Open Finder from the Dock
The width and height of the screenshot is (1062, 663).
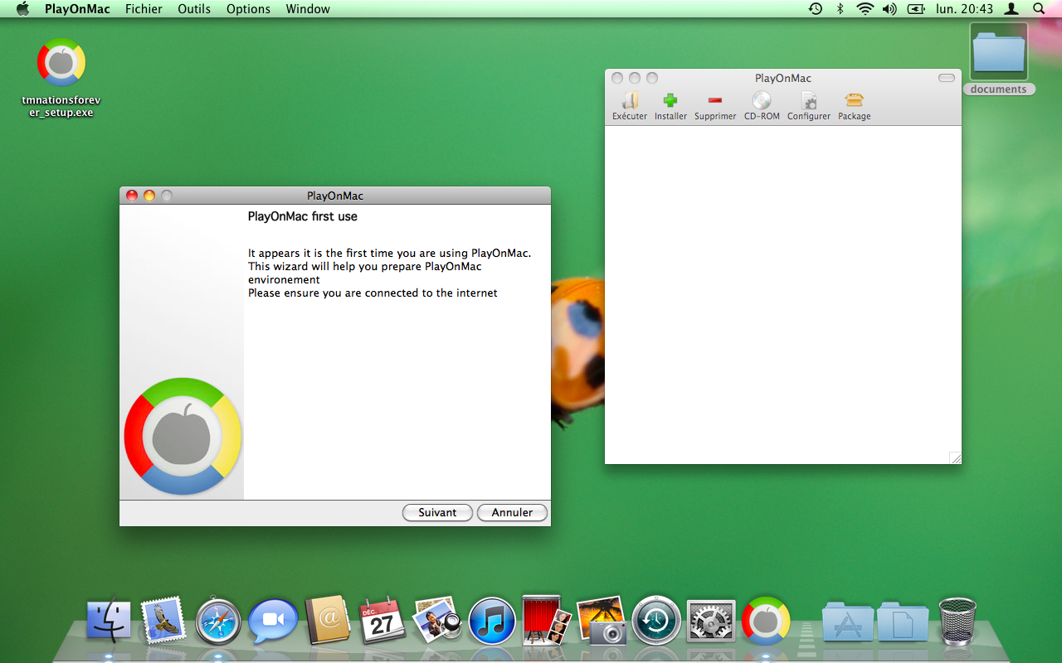(109, 621)
